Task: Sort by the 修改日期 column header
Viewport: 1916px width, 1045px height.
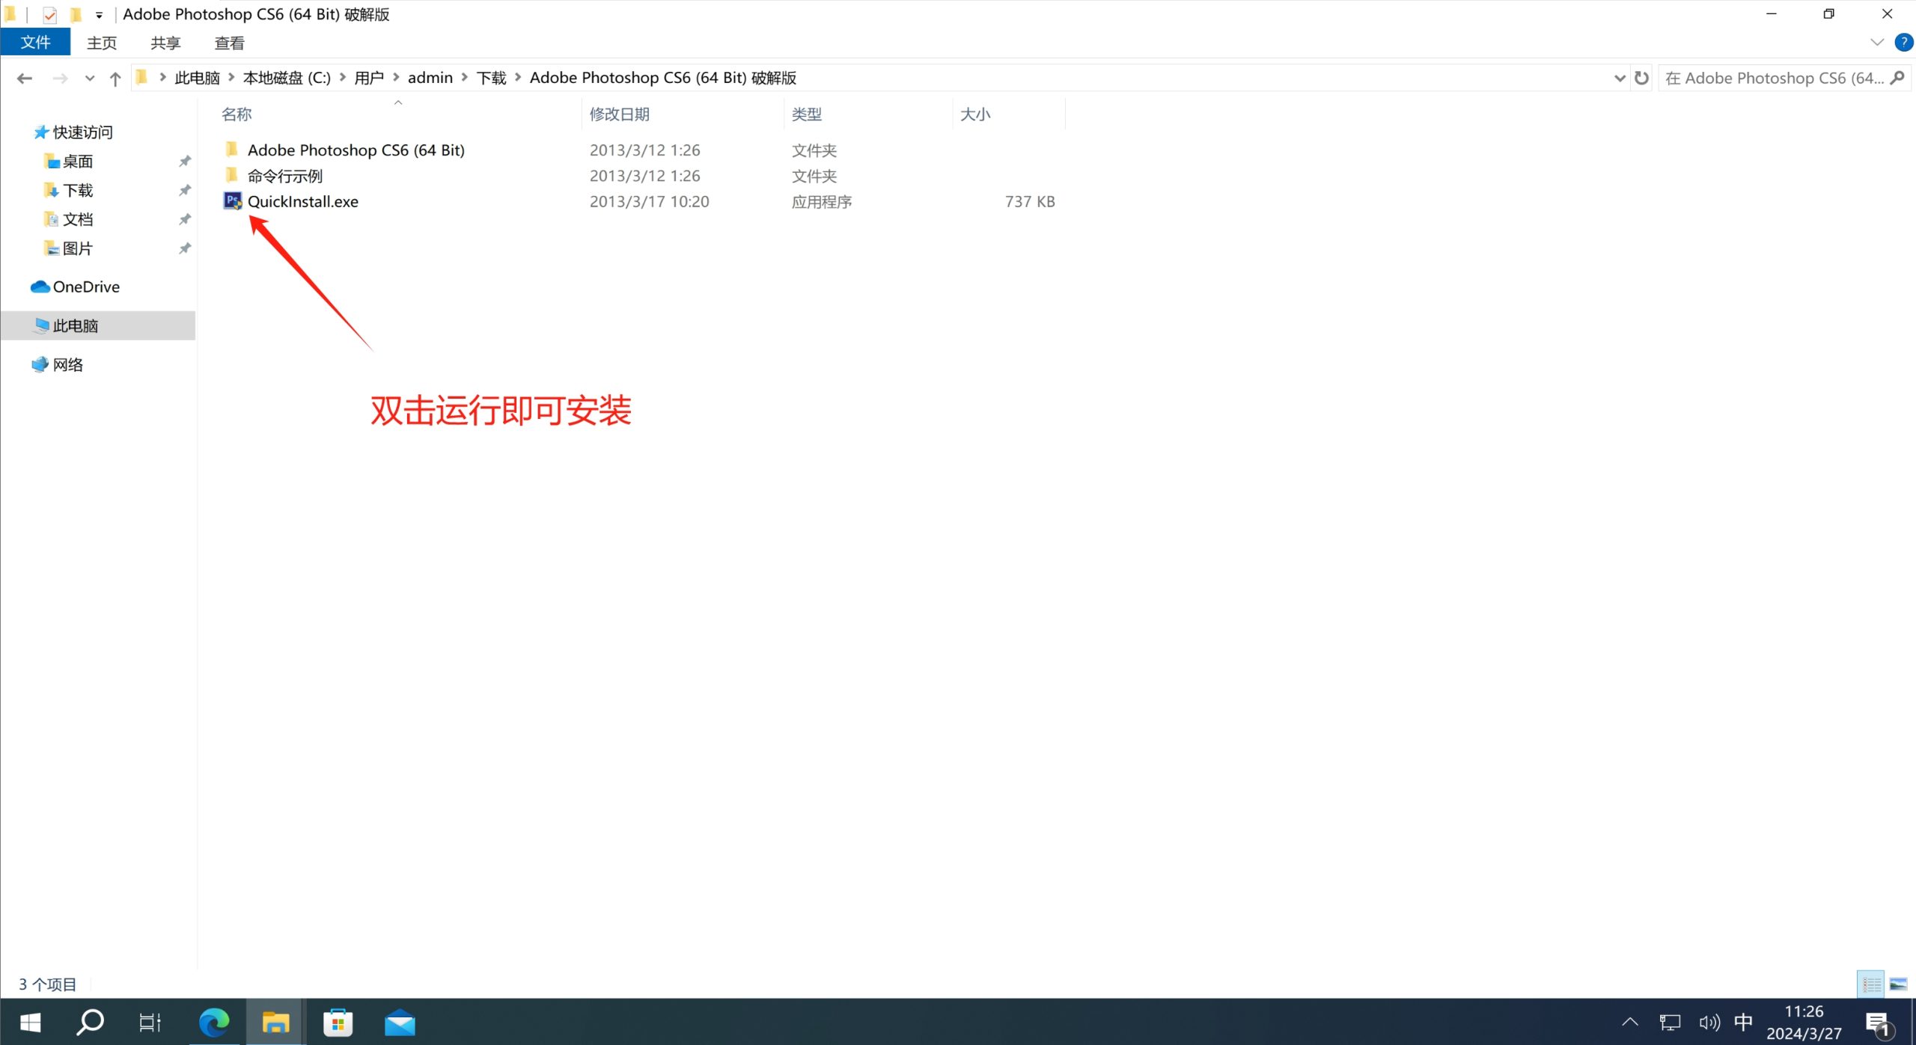Action: [619, 114]
